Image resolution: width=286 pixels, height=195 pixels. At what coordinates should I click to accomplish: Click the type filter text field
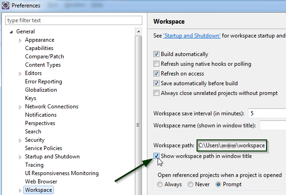coord(74,20)
